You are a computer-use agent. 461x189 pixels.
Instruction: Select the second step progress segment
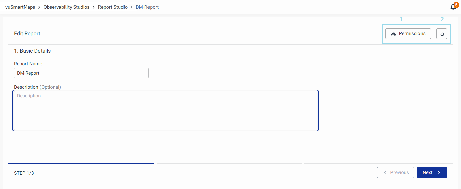[x=229, y=164]
